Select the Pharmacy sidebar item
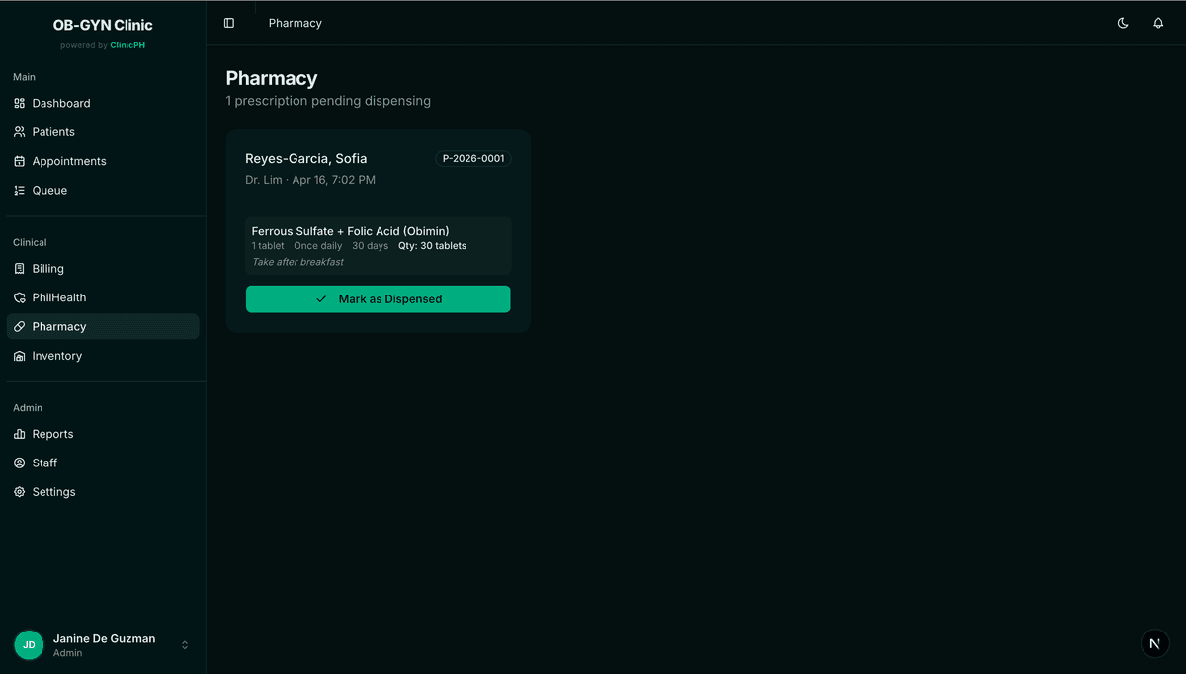Screen dimensions: 1186x674 [x=59, y=326]
